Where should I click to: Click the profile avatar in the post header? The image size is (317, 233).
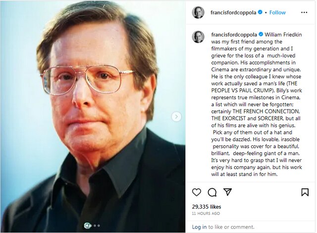pos(198,12)
